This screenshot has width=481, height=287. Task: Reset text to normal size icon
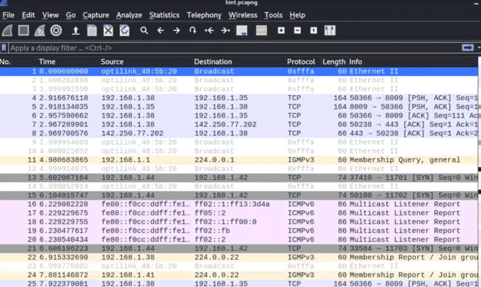point(313,31)
